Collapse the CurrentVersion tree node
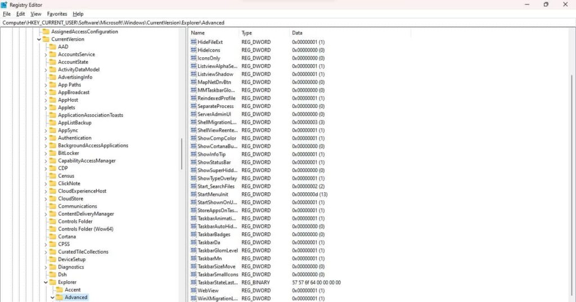 tap(39, 39)
